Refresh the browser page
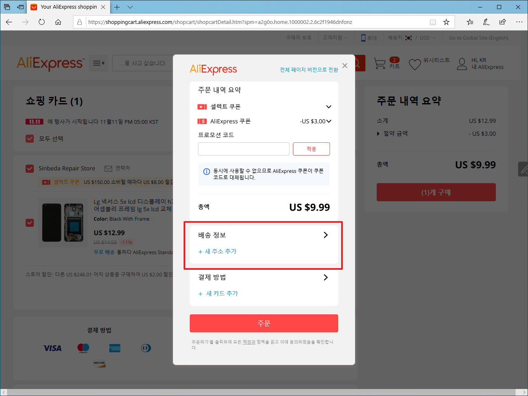The width and height of the screenshot is (528, 396). point(42,22)
